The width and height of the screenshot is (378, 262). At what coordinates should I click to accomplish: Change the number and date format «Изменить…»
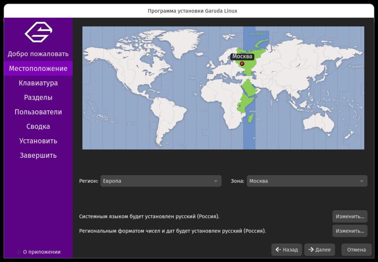tap(350, 231)
